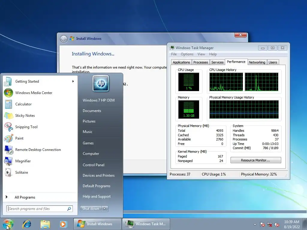Open the taskbar clock and date

pyautogui.click(x=292, y=224)
